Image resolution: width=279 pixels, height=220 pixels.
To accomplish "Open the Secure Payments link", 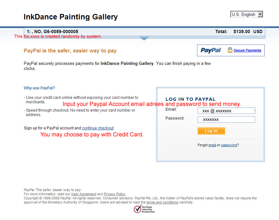I will (x=247, y=50).
